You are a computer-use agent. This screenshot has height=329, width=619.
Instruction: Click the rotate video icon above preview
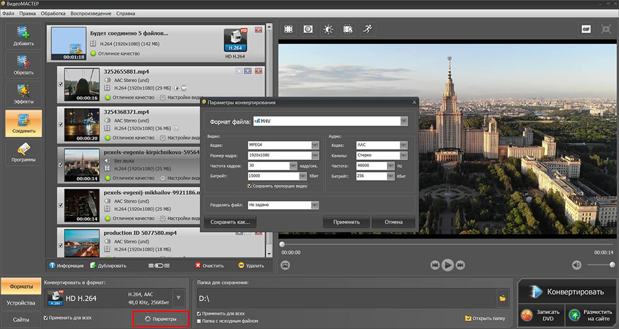(x=348, y=29)
